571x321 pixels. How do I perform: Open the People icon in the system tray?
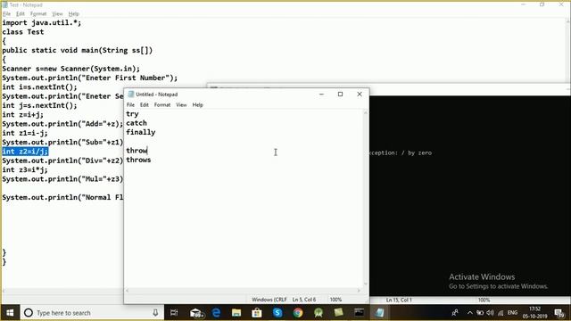pos(455,313)
